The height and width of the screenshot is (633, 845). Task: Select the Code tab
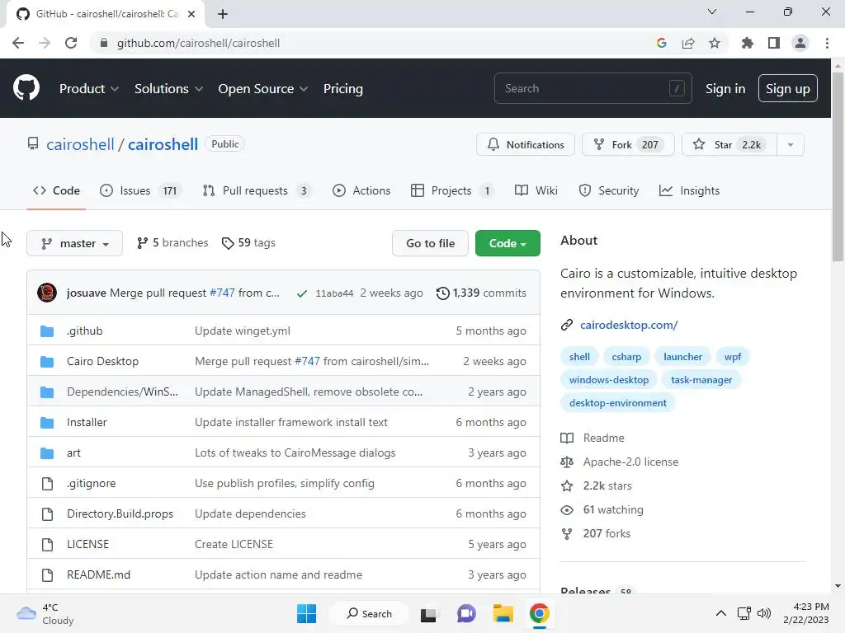[56, 190]
